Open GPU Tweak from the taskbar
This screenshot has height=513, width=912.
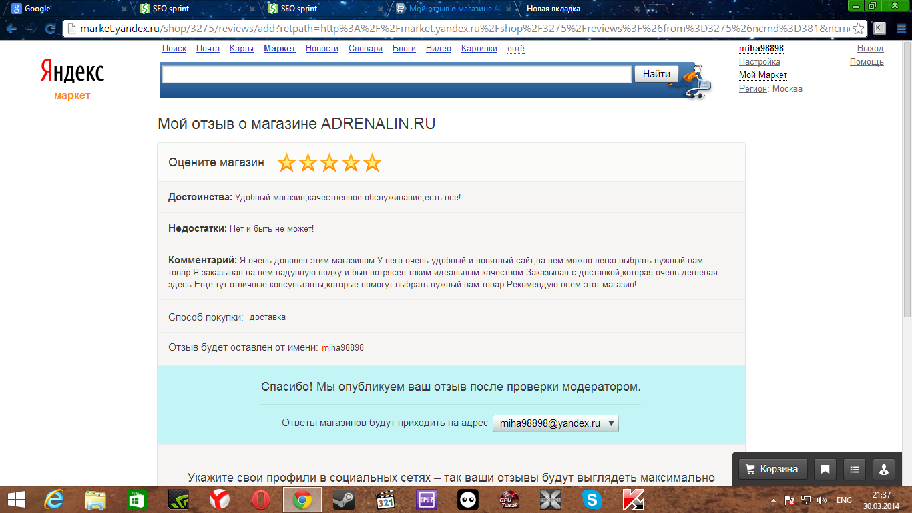click(x=509, y=500)
